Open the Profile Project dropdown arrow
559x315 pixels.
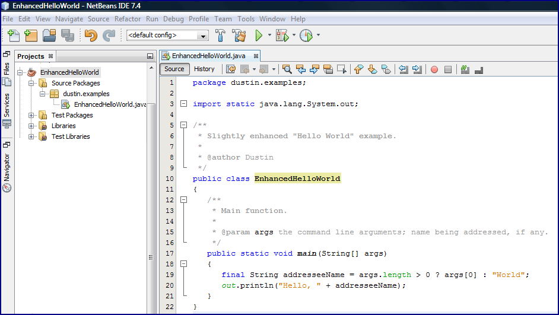pyautogui.click(x=318, y=35)
